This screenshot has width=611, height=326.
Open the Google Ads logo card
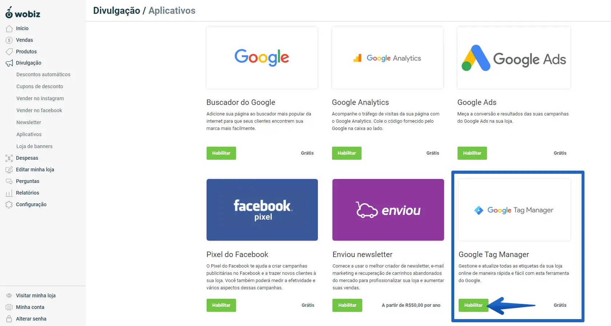tap(514, 58)
